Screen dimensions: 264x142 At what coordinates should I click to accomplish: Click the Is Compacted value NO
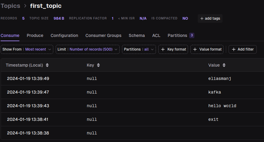point(185,18)
